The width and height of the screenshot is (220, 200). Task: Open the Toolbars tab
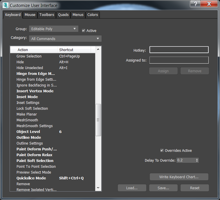[47, 15]
